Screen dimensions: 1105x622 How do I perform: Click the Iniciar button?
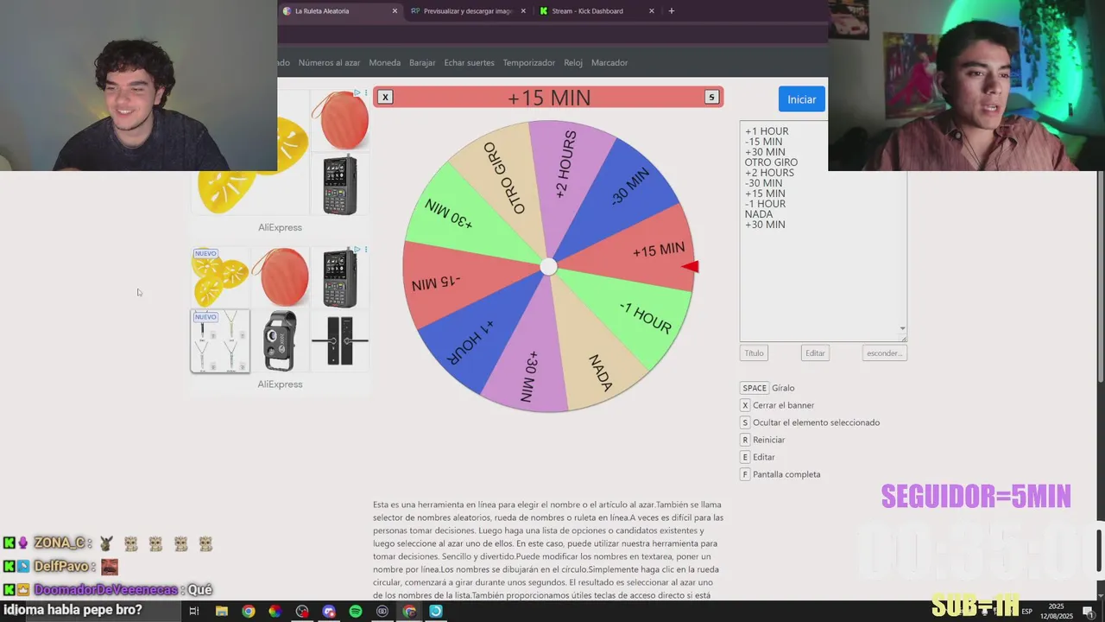pos(801,99)
